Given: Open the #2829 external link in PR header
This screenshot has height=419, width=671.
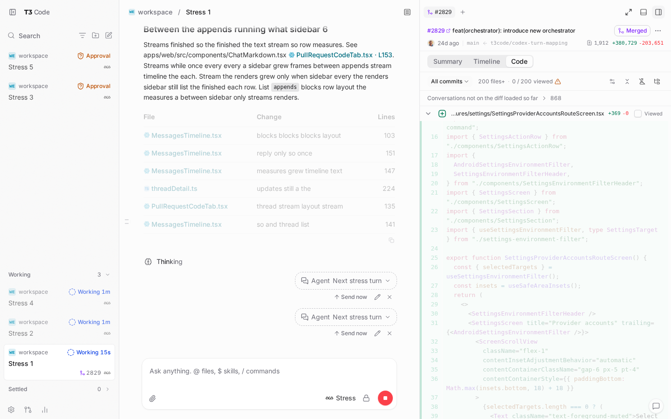Looking at the screenshot, I should [439, 31].
